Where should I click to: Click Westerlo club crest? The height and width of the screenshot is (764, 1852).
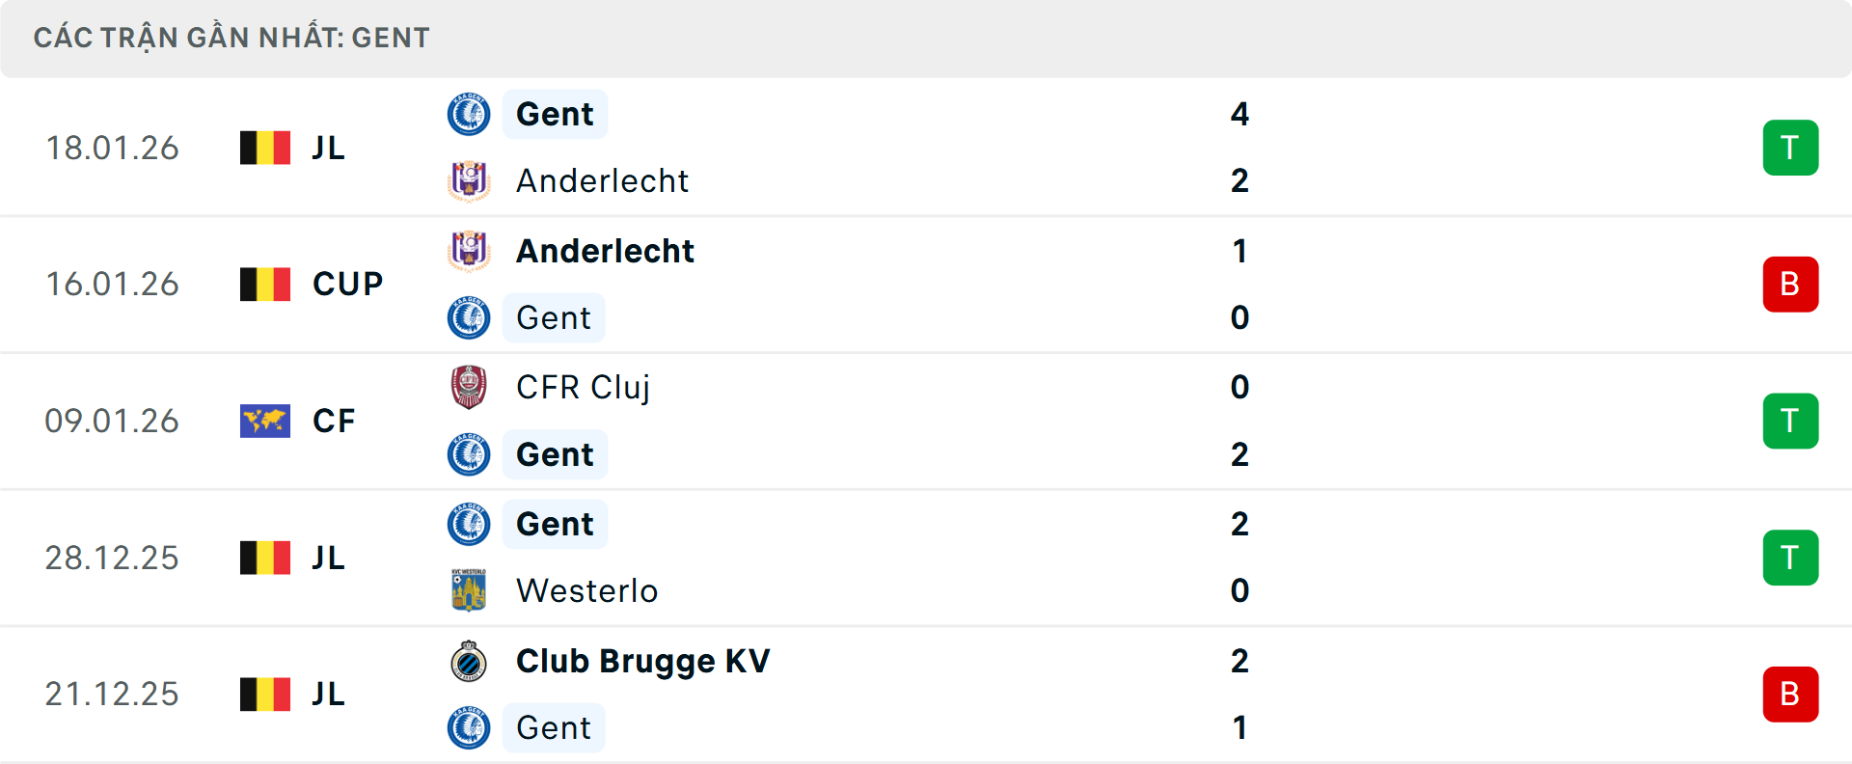tap(469, 590)
